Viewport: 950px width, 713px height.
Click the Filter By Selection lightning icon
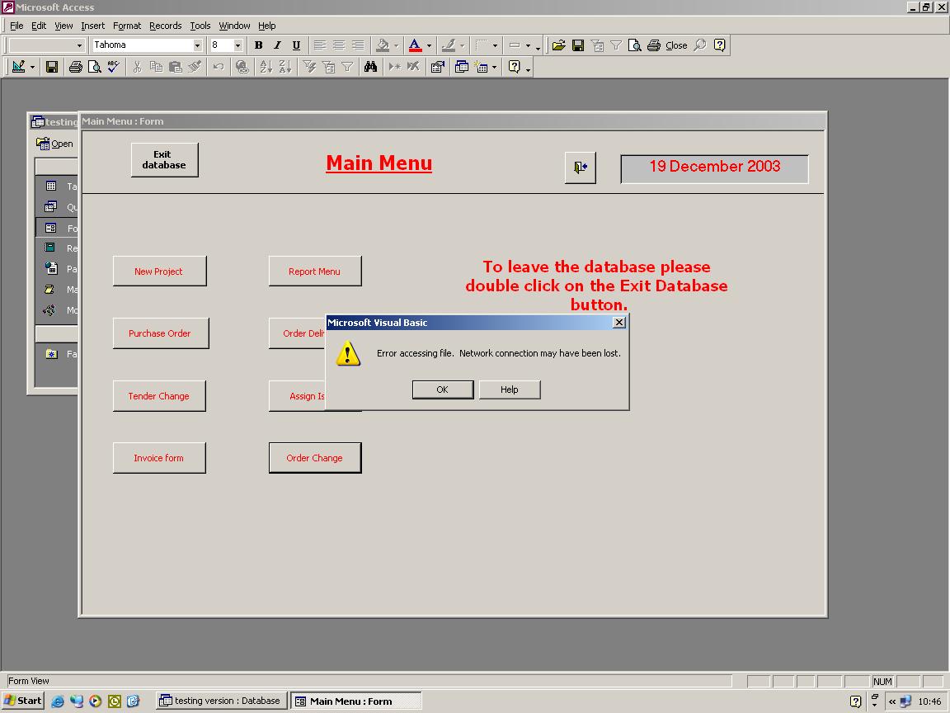[309, 67]
